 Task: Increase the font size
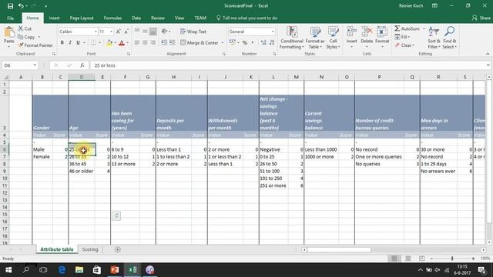(x=118, y=32)
